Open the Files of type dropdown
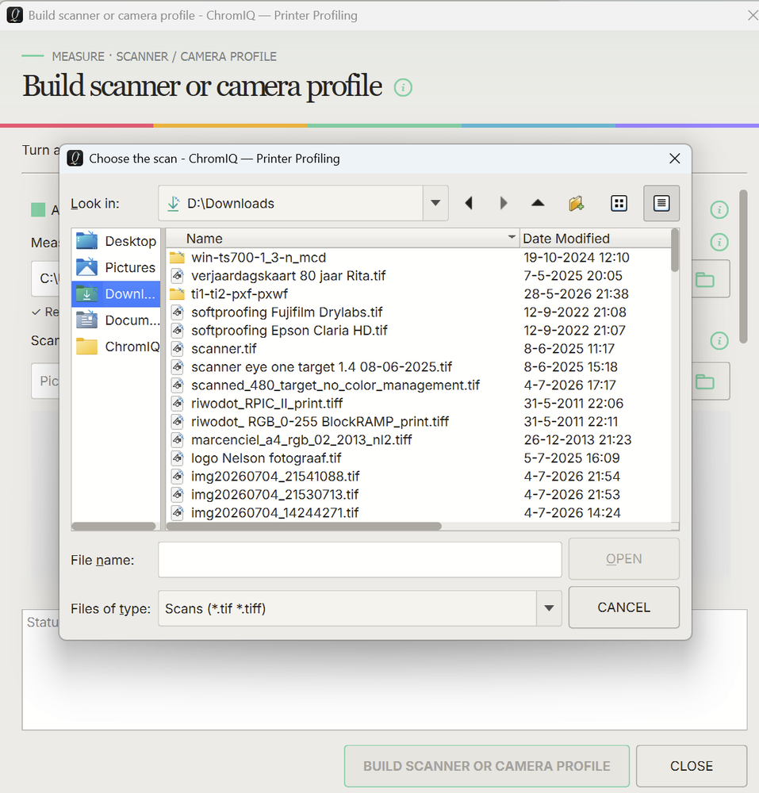Screen dimensions: 759x793 point(549,608)
